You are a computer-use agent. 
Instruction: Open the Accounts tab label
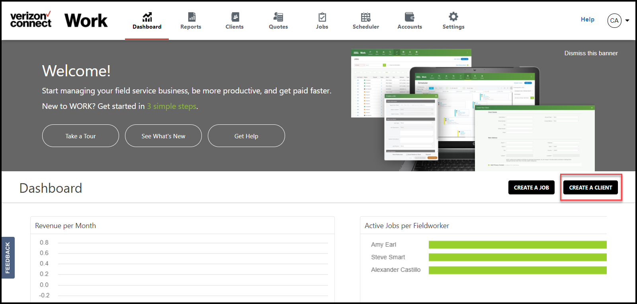click(x=410, y=27)
